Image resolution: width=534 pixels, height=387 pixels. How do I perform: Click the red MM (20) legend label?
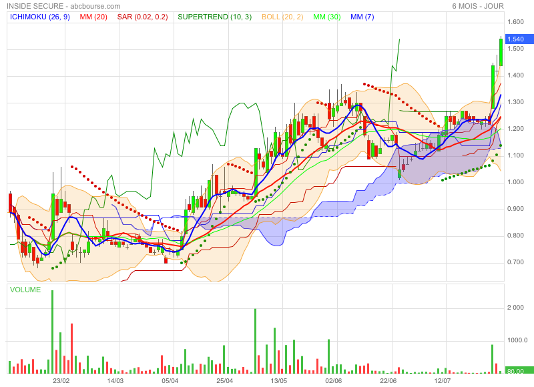pos(93,17)
